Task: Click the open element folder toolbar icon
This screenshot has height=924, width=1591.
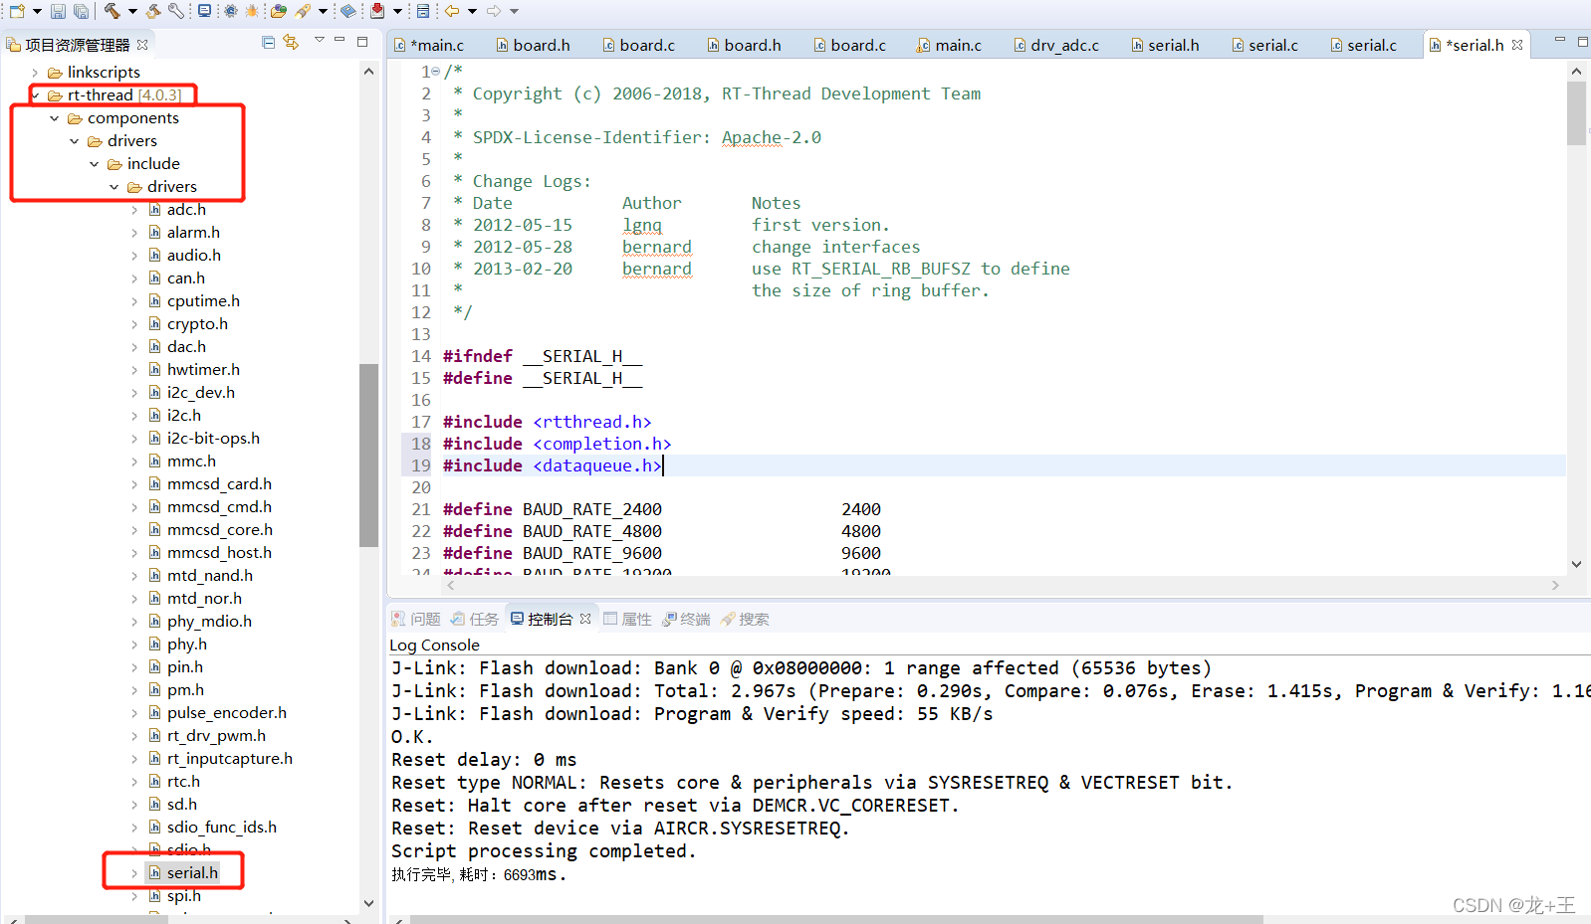Action: pyautogui.click(x=279, y=11)
